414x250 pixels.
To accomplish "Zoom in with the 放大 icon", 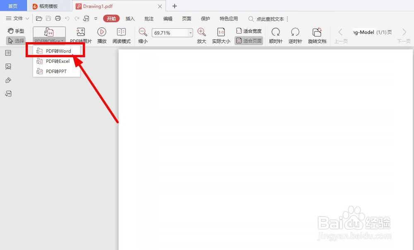I will [x=202, y=35].
